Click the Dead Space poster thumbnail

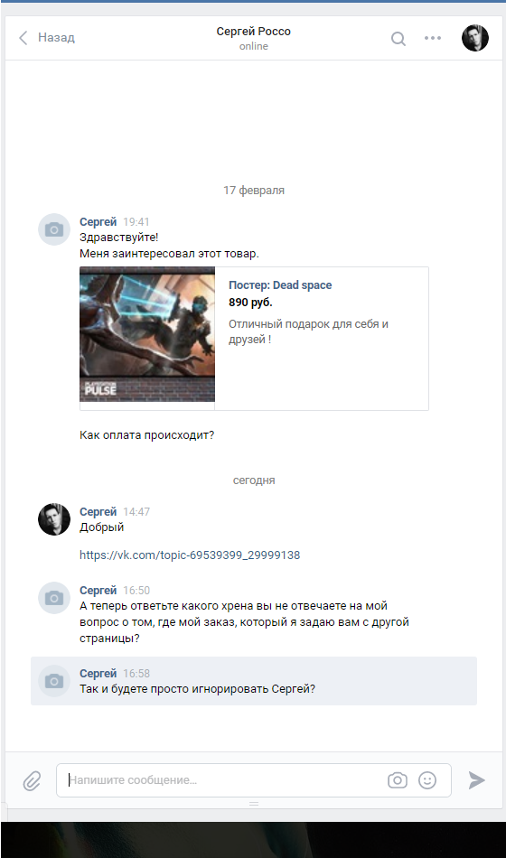(147, 334)
